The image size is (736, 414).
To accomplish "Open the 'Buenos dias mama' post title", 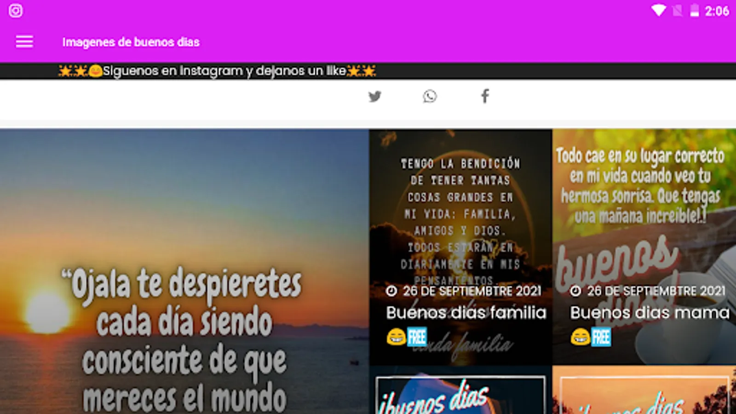I will pos(650,313).
